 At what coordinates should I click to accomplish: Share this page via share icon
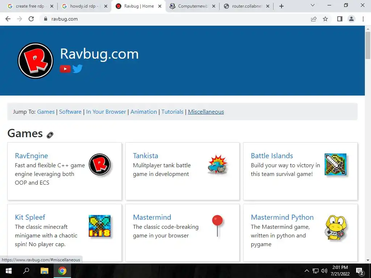(x=314, y=19)
